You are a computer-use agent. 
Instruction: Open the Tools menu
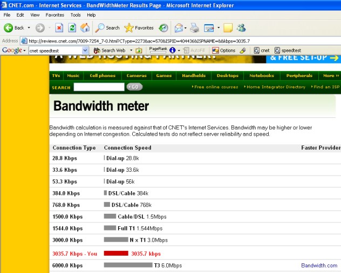coord(76,15)
